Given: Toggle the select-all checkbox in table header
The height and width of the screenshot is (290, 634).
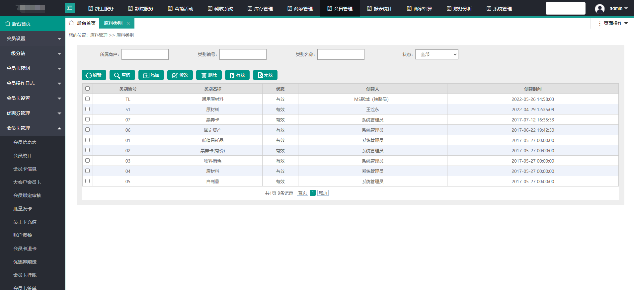Looking at the screenshot, I should (x=87, y=88).
